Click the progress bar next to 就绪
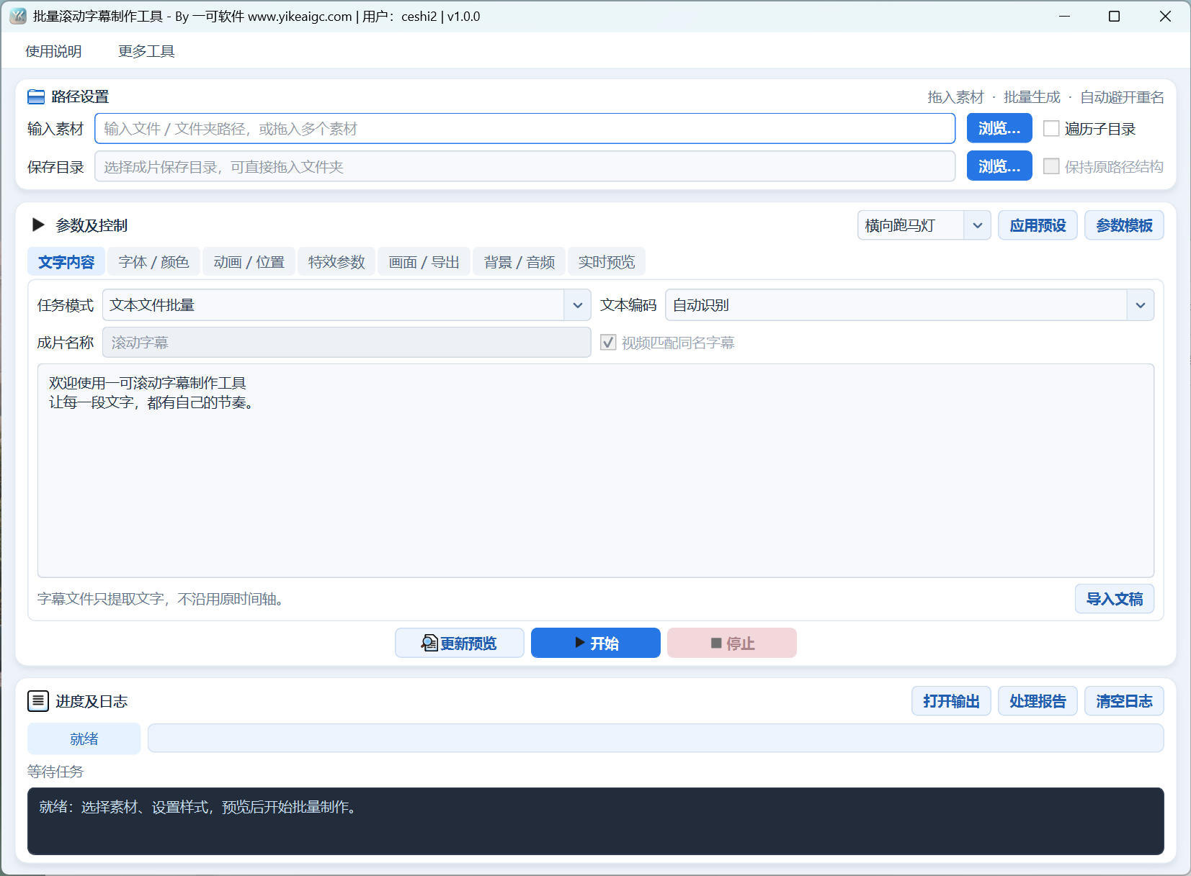Screen dimensions: 1191x876 click(656, 738)
